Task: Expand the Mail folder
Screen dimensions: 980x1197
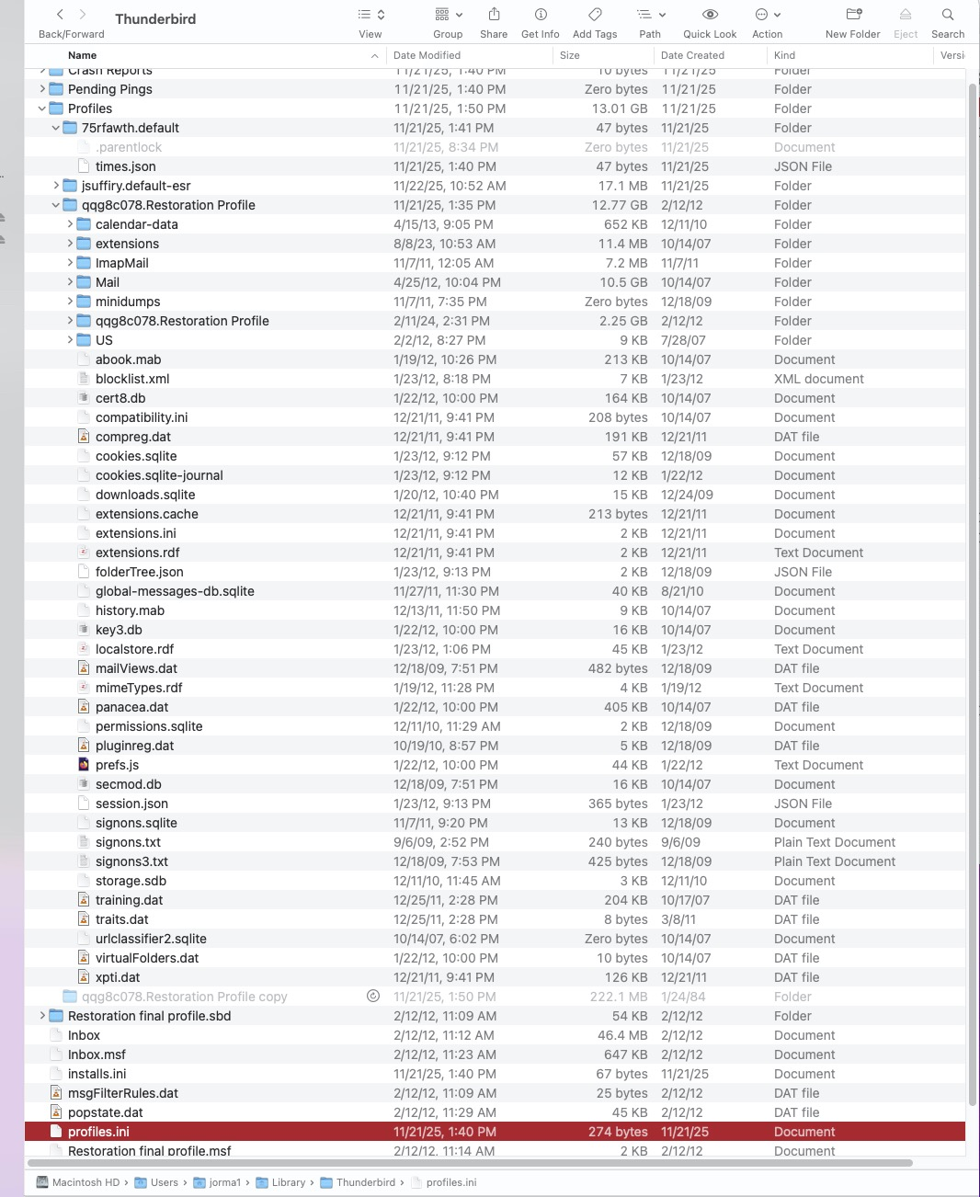Action: click(70, 282)
